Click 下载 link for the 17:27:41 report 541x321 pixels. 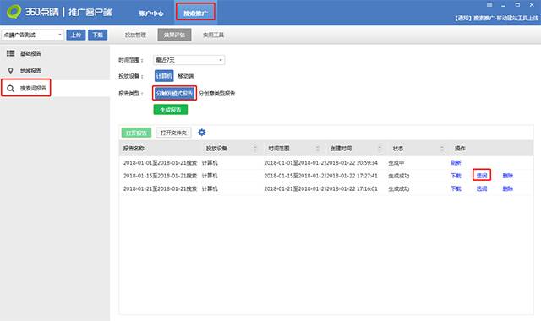click(x=456, y=176)
